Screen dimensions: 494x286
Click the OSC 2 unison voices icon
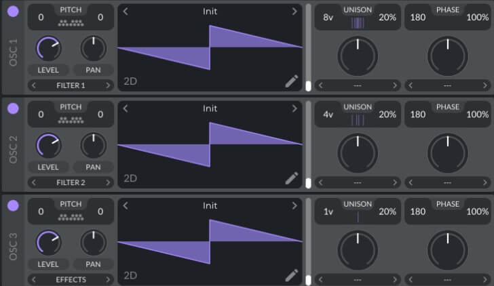tap(358, 120)
